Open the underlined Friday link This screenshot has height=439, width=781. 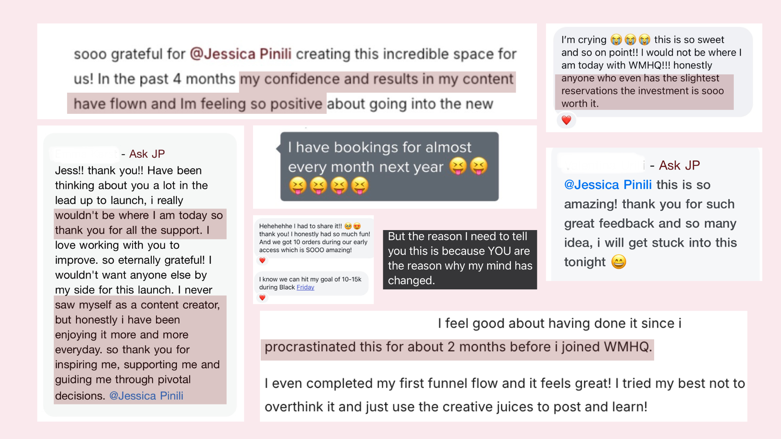point(305,287)
